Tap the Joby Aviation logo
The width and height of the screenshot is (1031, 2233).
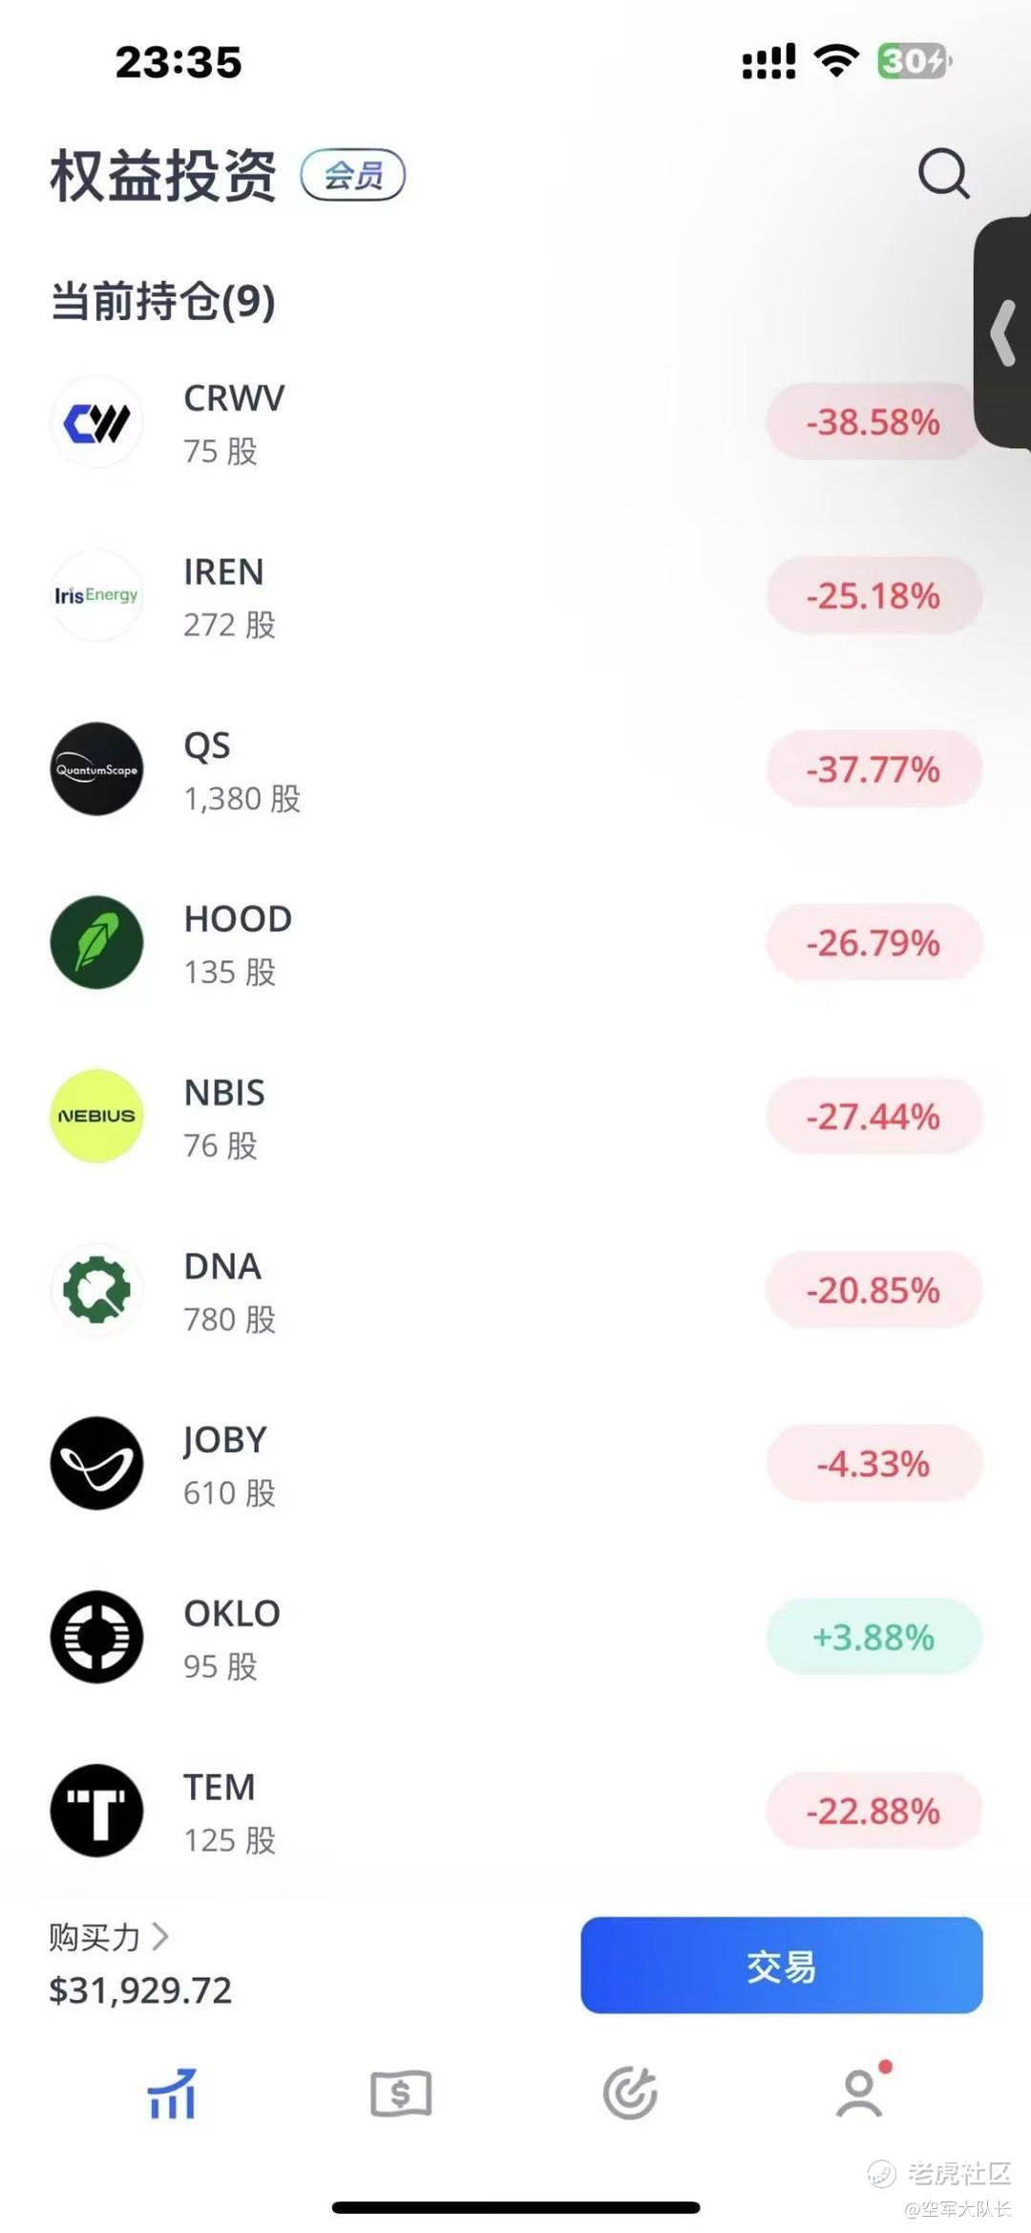point(96,1463)
